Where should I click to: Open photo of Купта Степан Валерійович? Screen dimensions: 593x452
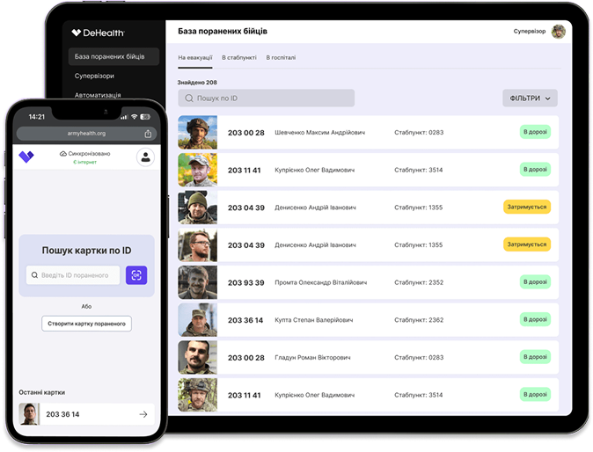(x=198, y=320)
